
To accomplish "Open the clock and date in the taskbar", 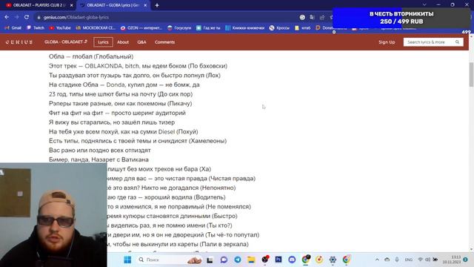I will coord(452,260).
